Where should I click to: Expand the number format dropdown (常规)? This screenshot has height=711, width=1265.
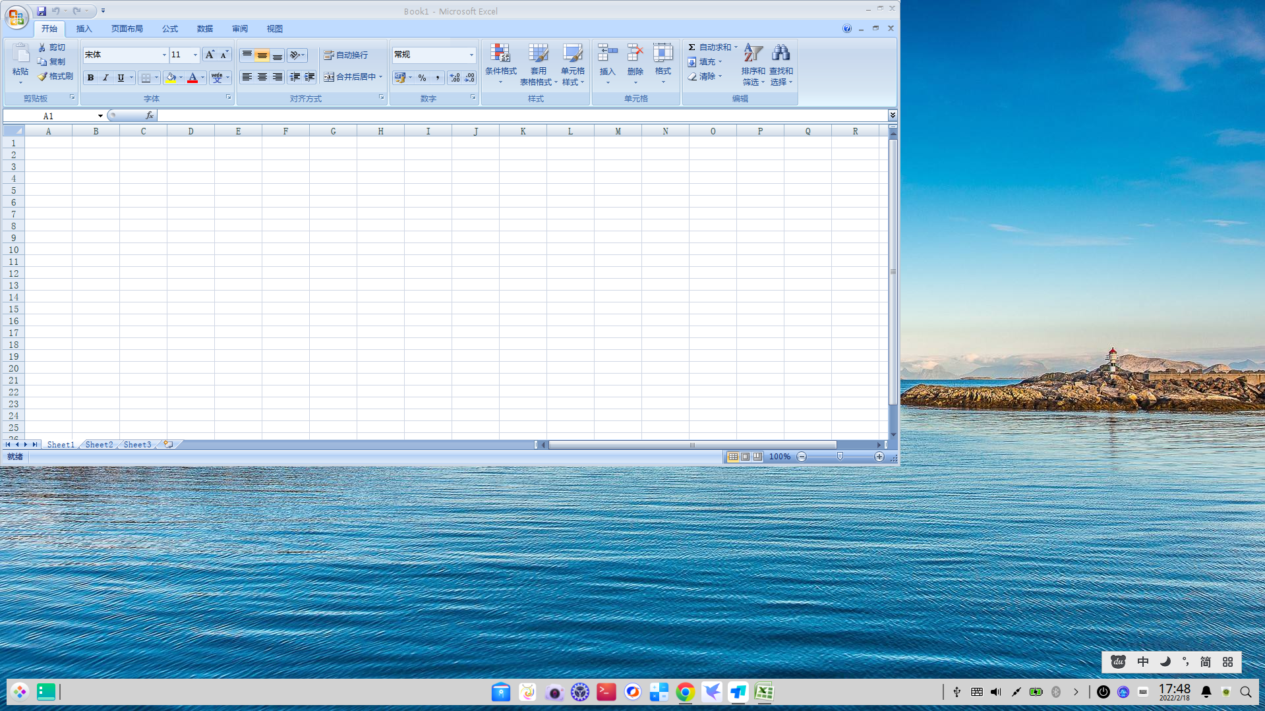coord(471,55)
